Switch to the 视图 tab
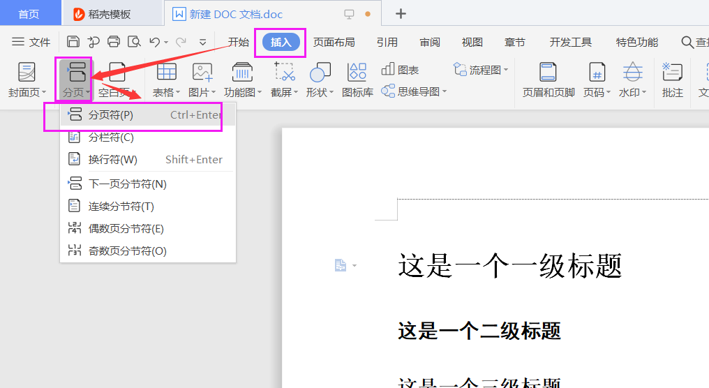 [472, 42]
